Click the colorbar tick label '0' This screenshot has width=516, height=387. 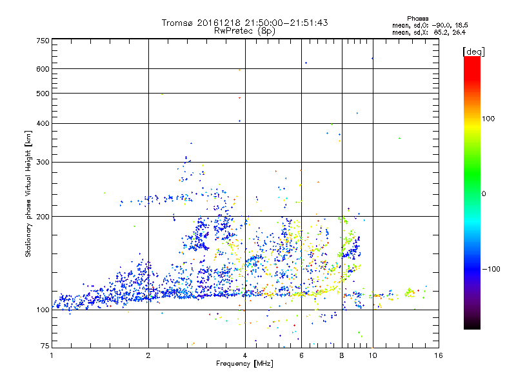[484, 193]
